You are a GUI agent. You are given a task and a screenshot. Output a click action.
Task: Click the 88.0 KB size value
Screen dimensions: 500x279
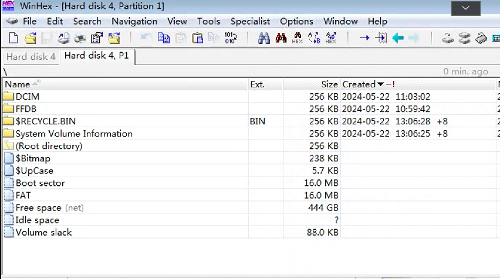pos(322,233)
